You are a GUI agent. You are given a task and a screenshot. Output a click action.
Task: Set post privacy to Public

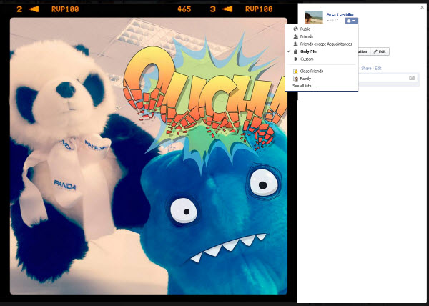pos(306,29)
